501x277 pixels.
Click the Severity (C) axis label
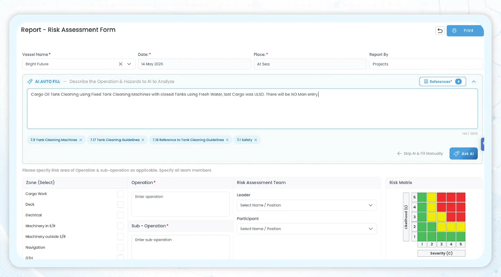[441, 253]
